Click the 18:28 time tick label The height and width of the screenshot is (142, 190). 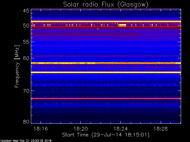click(161, 129)
